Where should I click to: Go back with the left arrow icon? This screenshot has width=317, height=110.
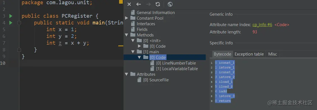coord(138,4)
